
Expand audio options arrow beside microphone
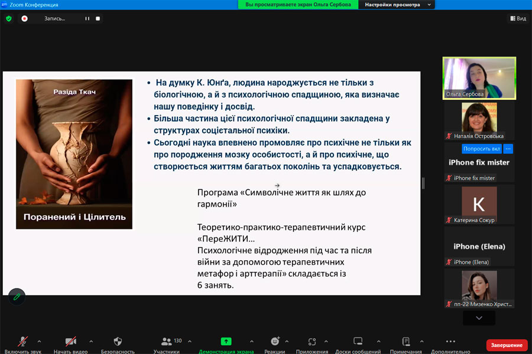point(39,342)
